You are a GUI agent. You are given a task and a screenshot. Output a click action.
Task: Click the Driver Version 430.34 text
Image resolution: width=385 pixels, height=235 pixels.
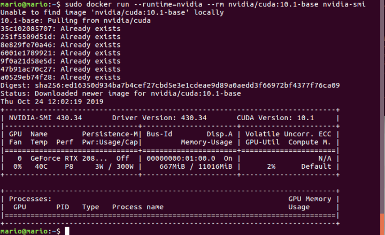(x=159, y=117)
